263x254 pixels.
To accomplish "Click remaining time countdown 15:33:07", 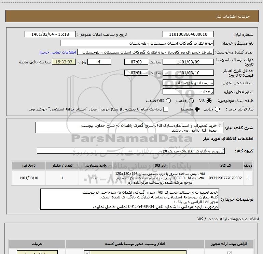I will point(64,62).
